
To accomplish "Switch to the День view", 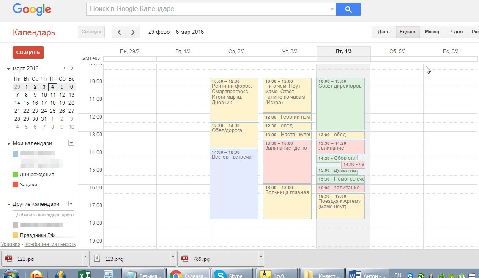I will (x=383, y=32).
